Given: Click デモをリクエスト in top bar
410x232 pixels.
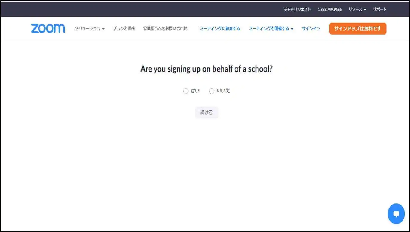Looking at the screenshot, I should 297,10.
